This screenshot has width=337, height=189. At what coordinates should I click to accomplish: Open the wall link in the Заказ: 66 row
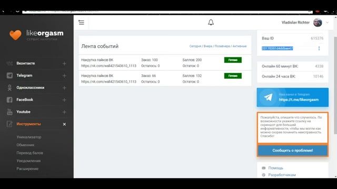pos(108,82)
